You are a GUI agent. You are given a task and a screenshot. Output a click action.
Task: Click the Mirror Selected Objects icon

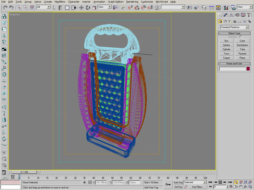click(x=190, y=8)
